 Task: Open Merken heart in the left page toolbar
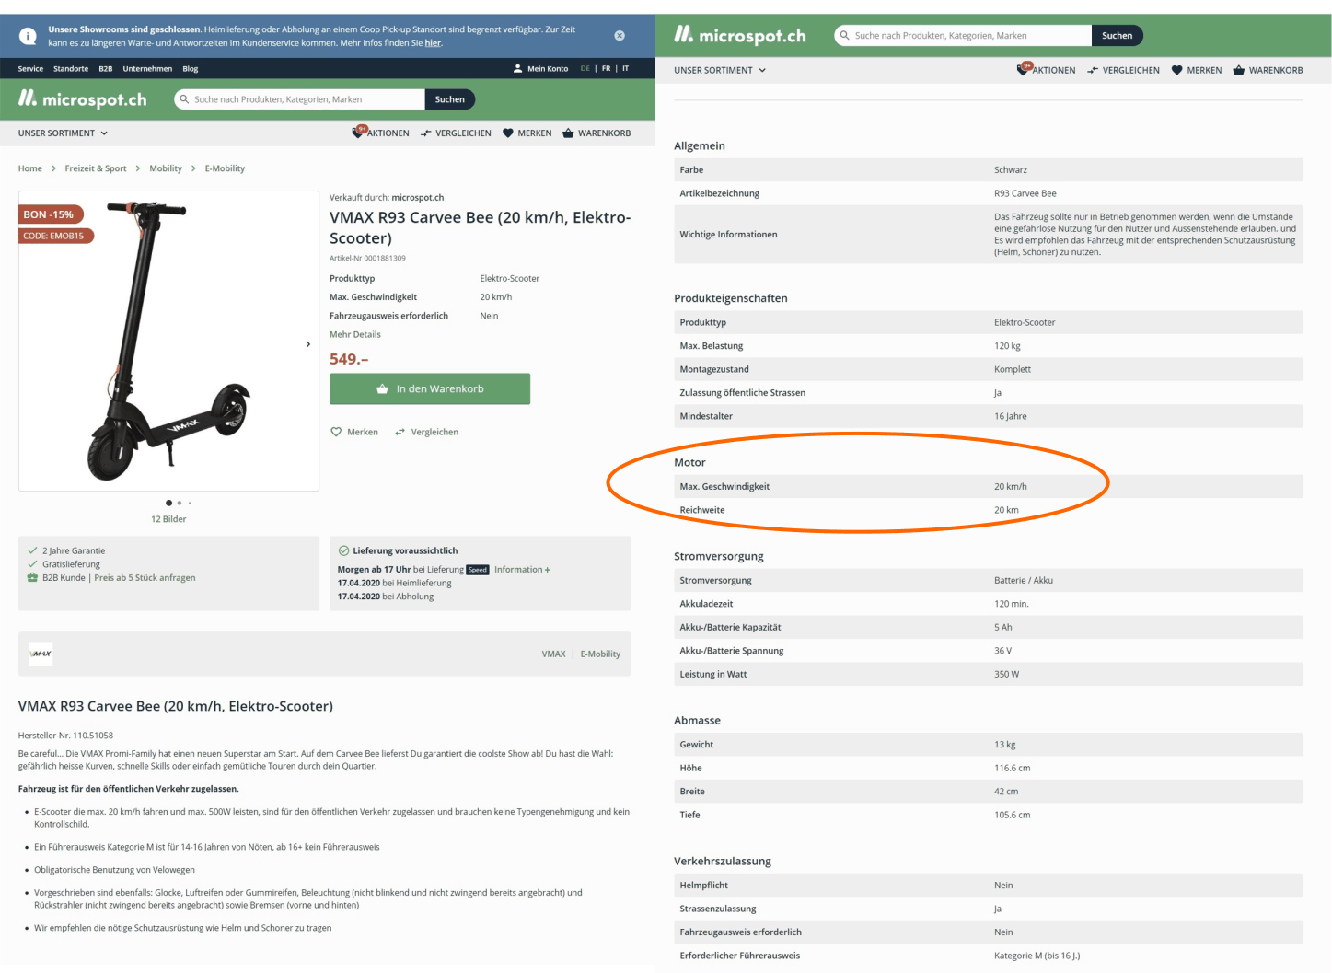point(527,133)
